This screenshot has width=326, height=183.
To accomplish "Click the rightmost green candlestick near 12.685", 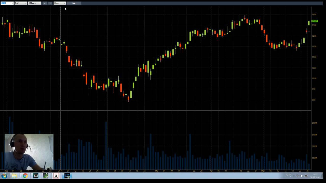I will point(309,23).
